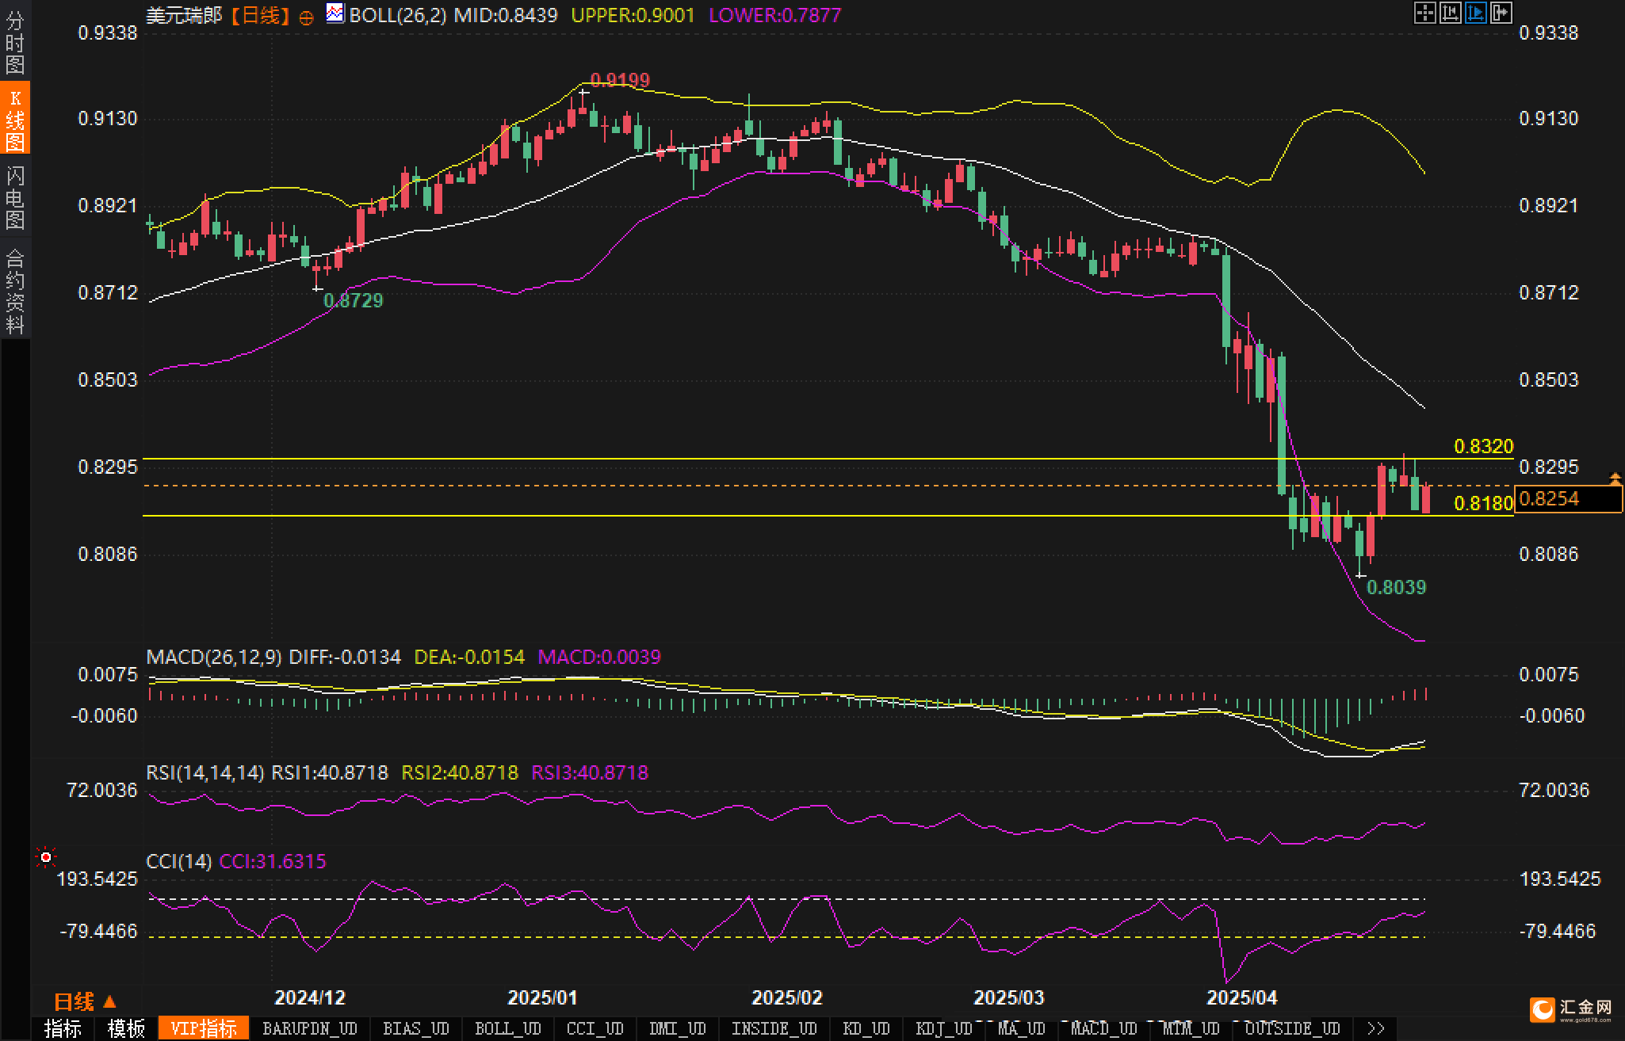
Task: Expand more indicators with >> arrow
Action: click(x=1376, y=1028)
